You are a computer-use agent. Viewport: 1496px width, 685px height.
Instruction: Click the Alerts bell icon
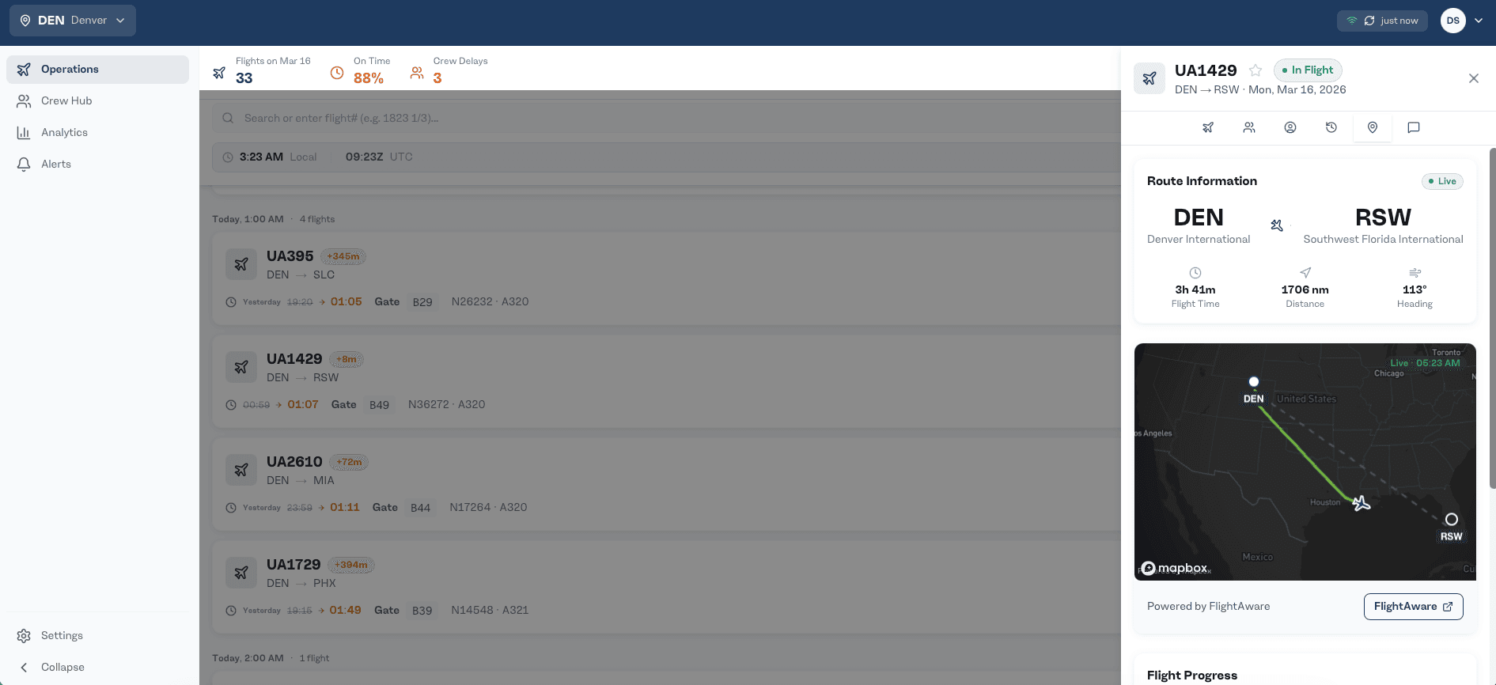coord(24,164)
